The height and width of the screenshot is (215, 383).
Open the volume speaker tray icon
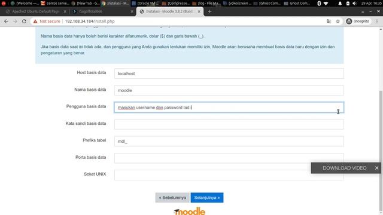tap(355, 4)
